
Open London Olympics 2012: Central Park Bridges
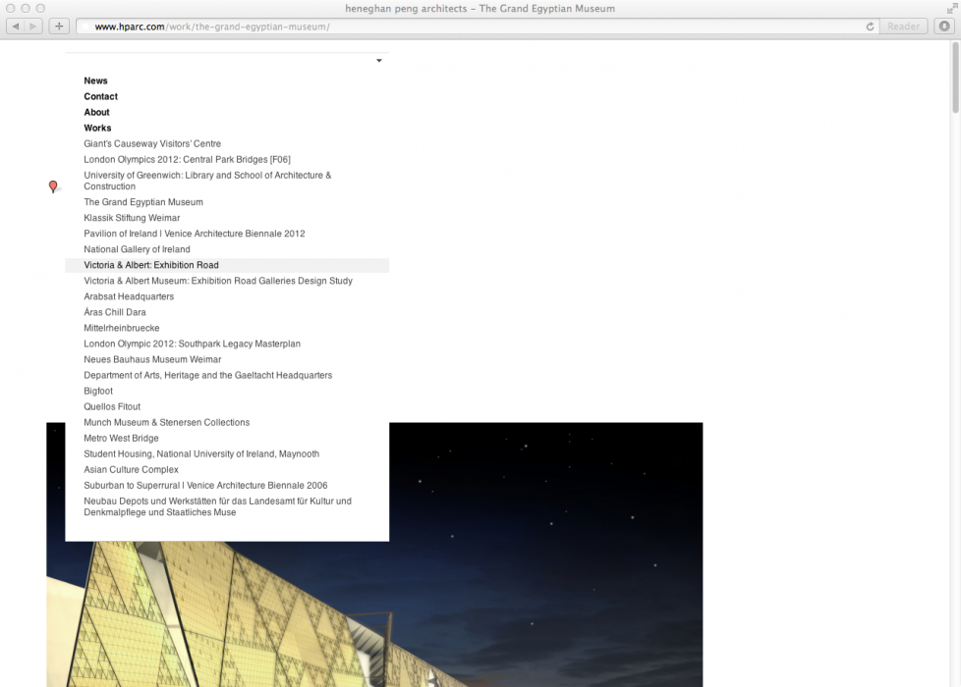[x=187, y=159]
